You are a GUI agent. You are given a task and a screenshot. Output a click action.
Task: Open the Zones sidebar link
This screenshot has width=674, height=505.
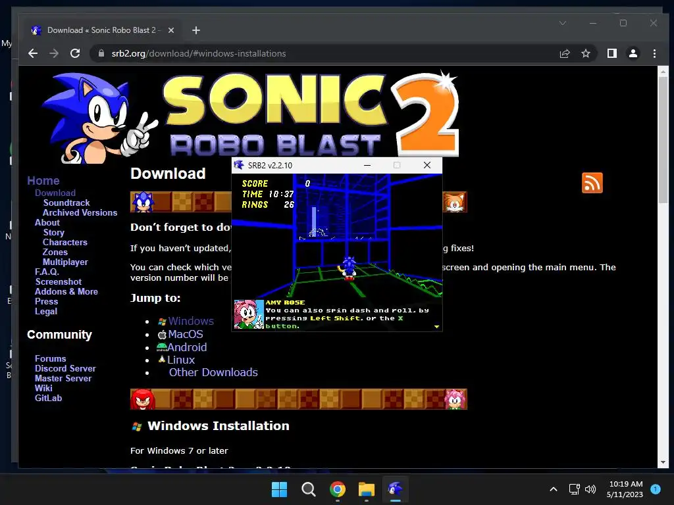55,252
